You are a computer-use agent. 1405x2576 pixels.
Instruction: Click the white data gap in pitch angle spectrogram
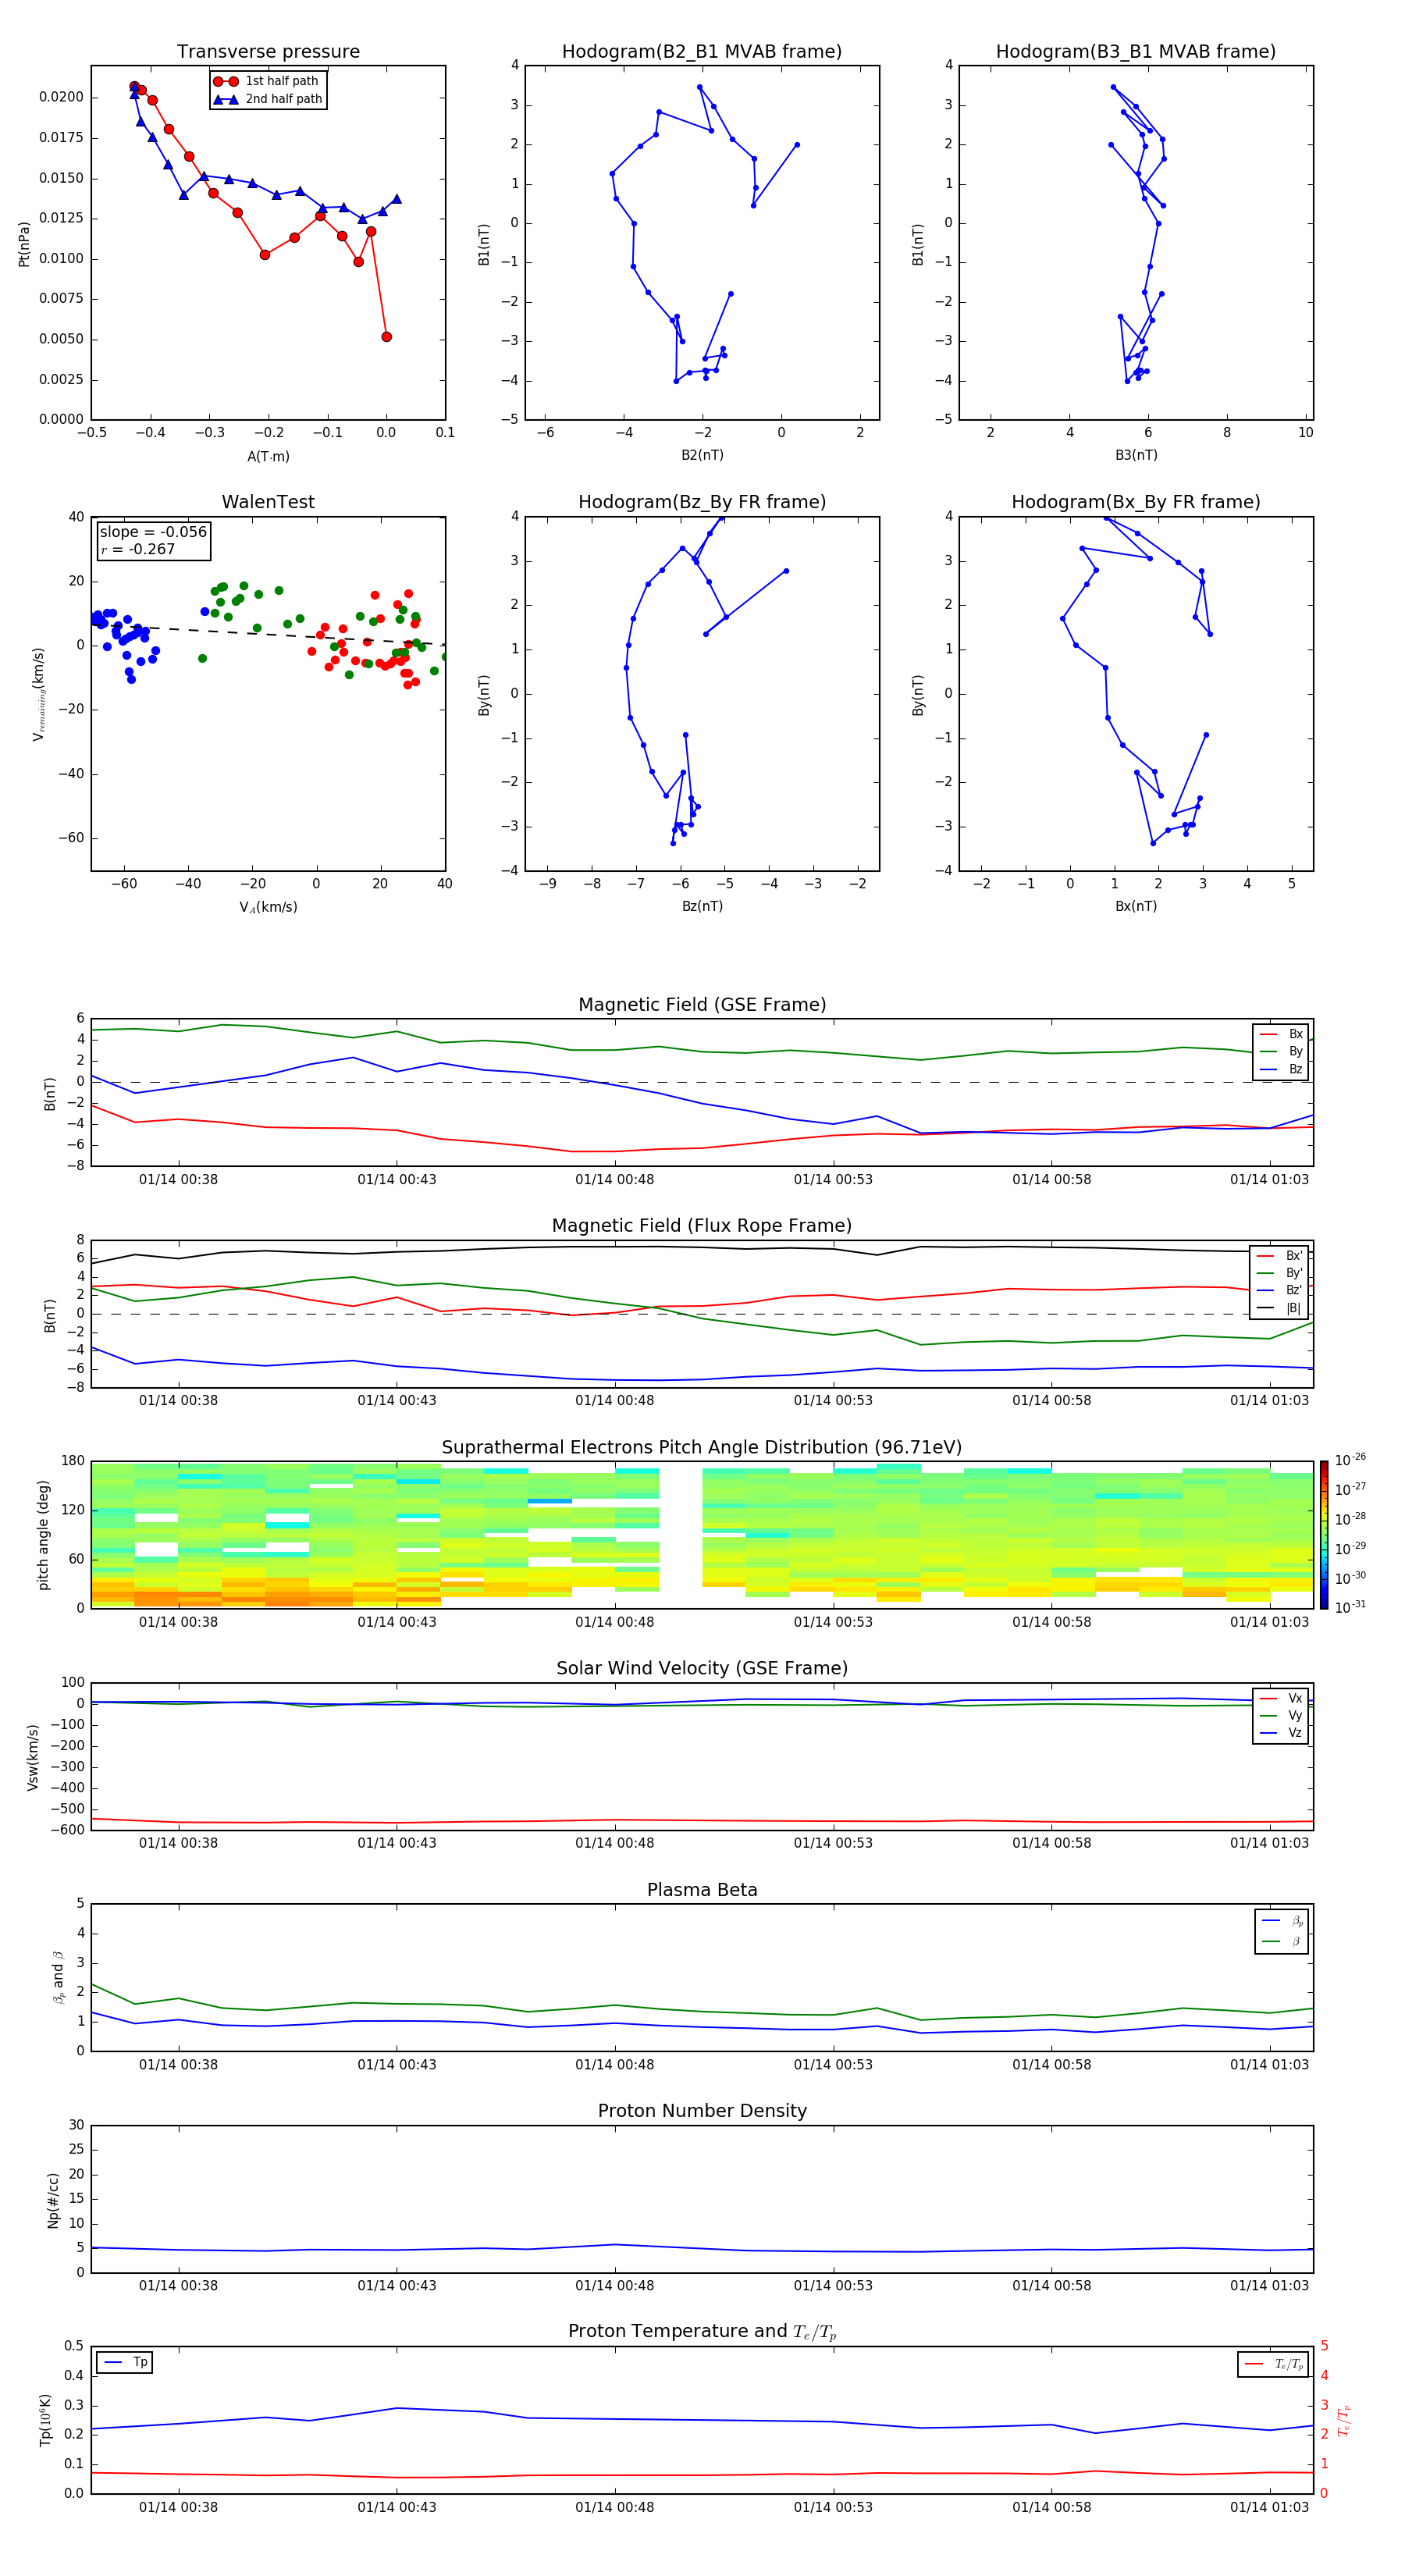681,1534
